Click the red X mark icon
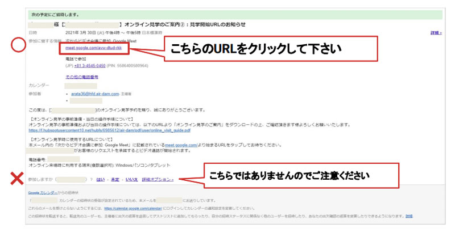Viewport: 455px width, 241px height. coord(18,179)
